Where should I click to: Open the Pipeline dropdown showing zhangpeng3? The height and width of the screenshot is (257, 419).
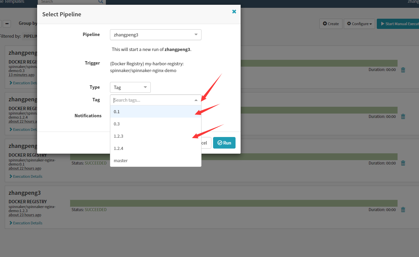pyautogui.click(x=156, y=35)
